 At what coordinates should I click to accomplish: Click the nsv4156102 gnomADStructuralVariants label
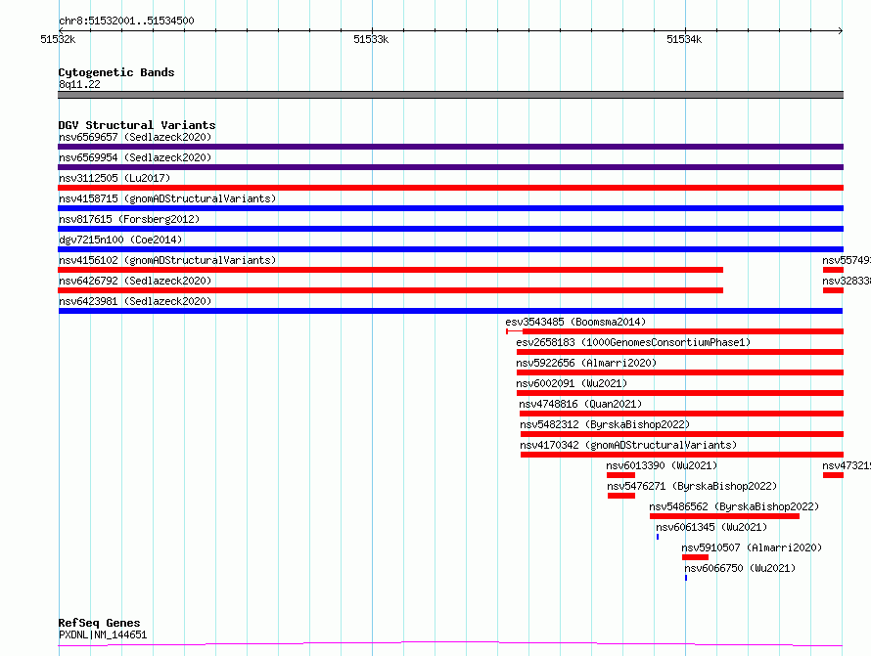[167, 260]
